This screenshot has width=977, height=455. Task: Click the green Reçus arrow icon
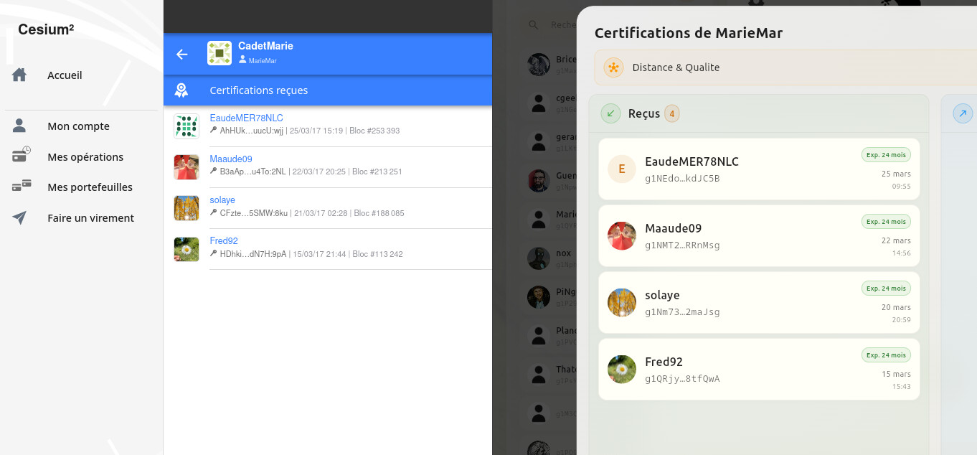(610, 113)
